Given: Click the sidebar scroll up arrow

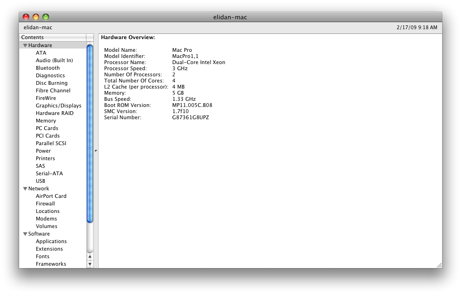Looking at the screenshot, I should tap(90, 256).
